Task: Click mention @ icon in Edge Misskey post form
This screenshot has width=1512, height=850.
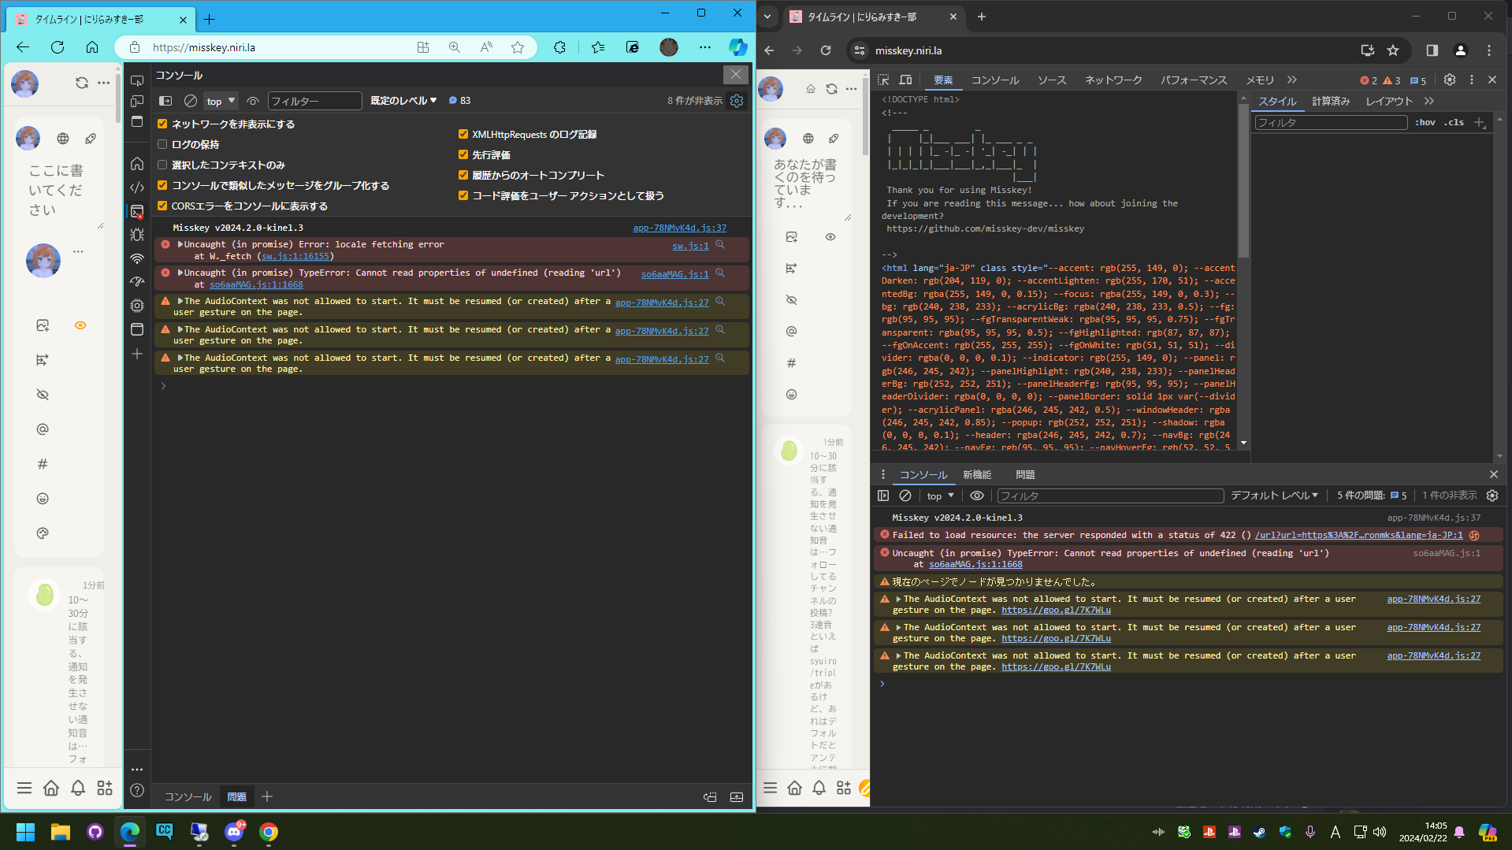Action: click(43, 429)
